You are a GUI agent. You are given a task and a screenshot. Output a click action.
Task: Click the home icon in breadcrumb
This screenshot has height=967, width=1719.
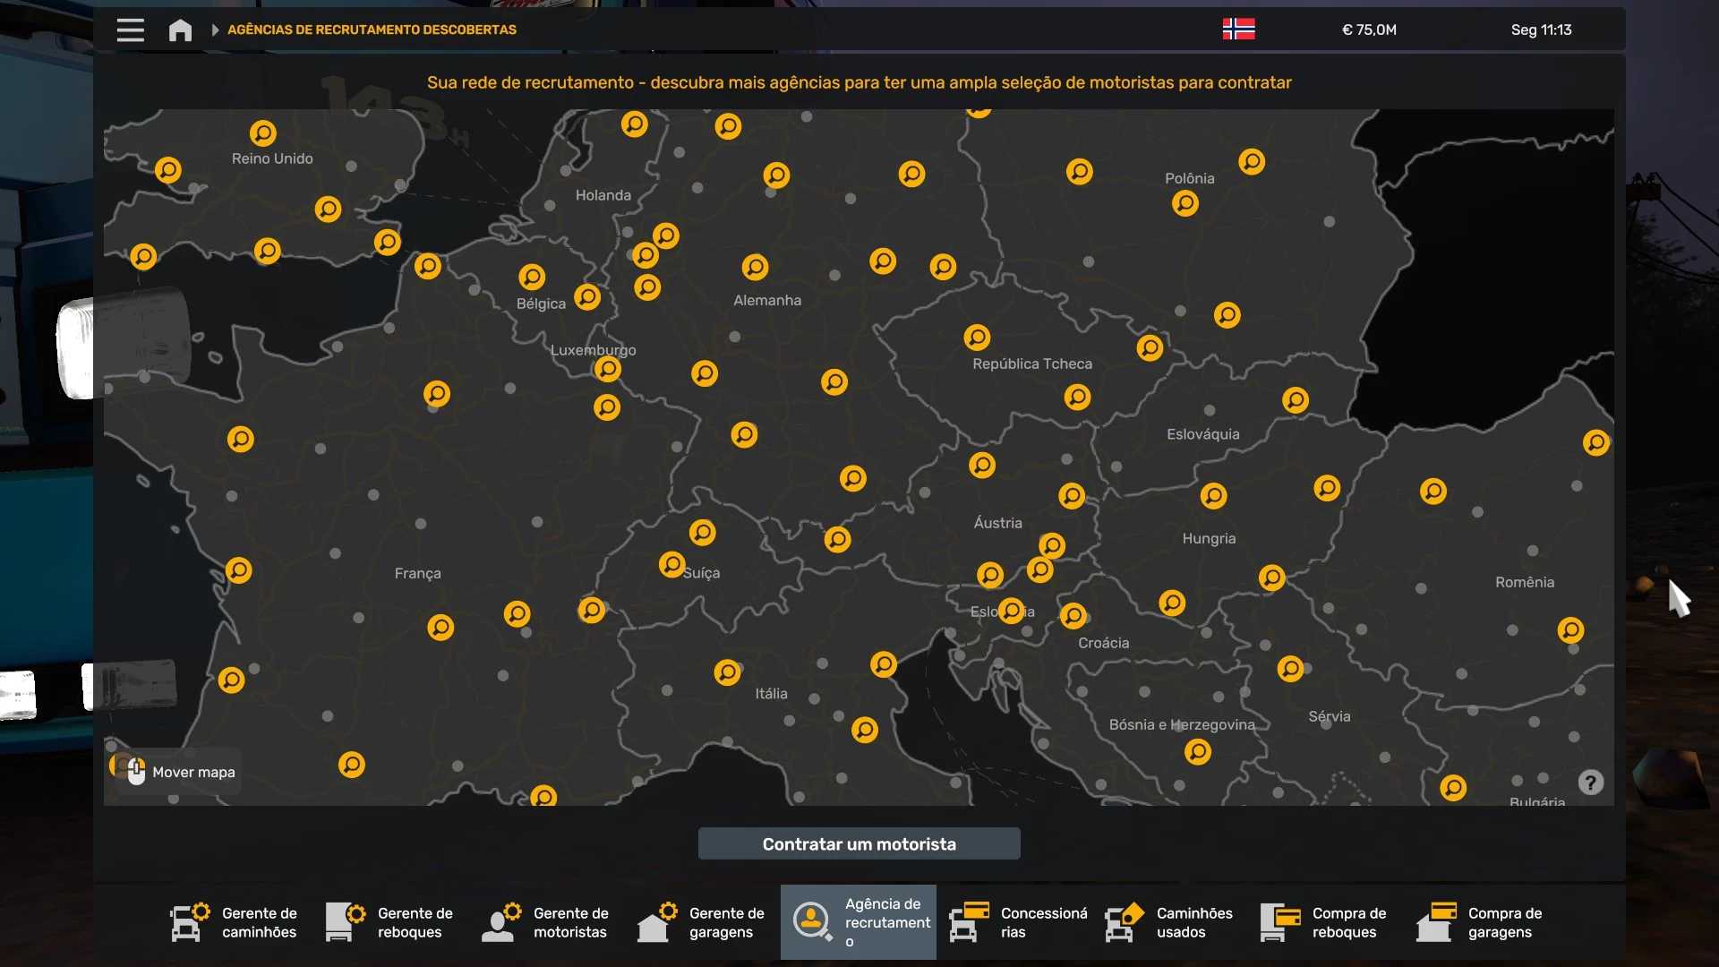pos(180,30)
